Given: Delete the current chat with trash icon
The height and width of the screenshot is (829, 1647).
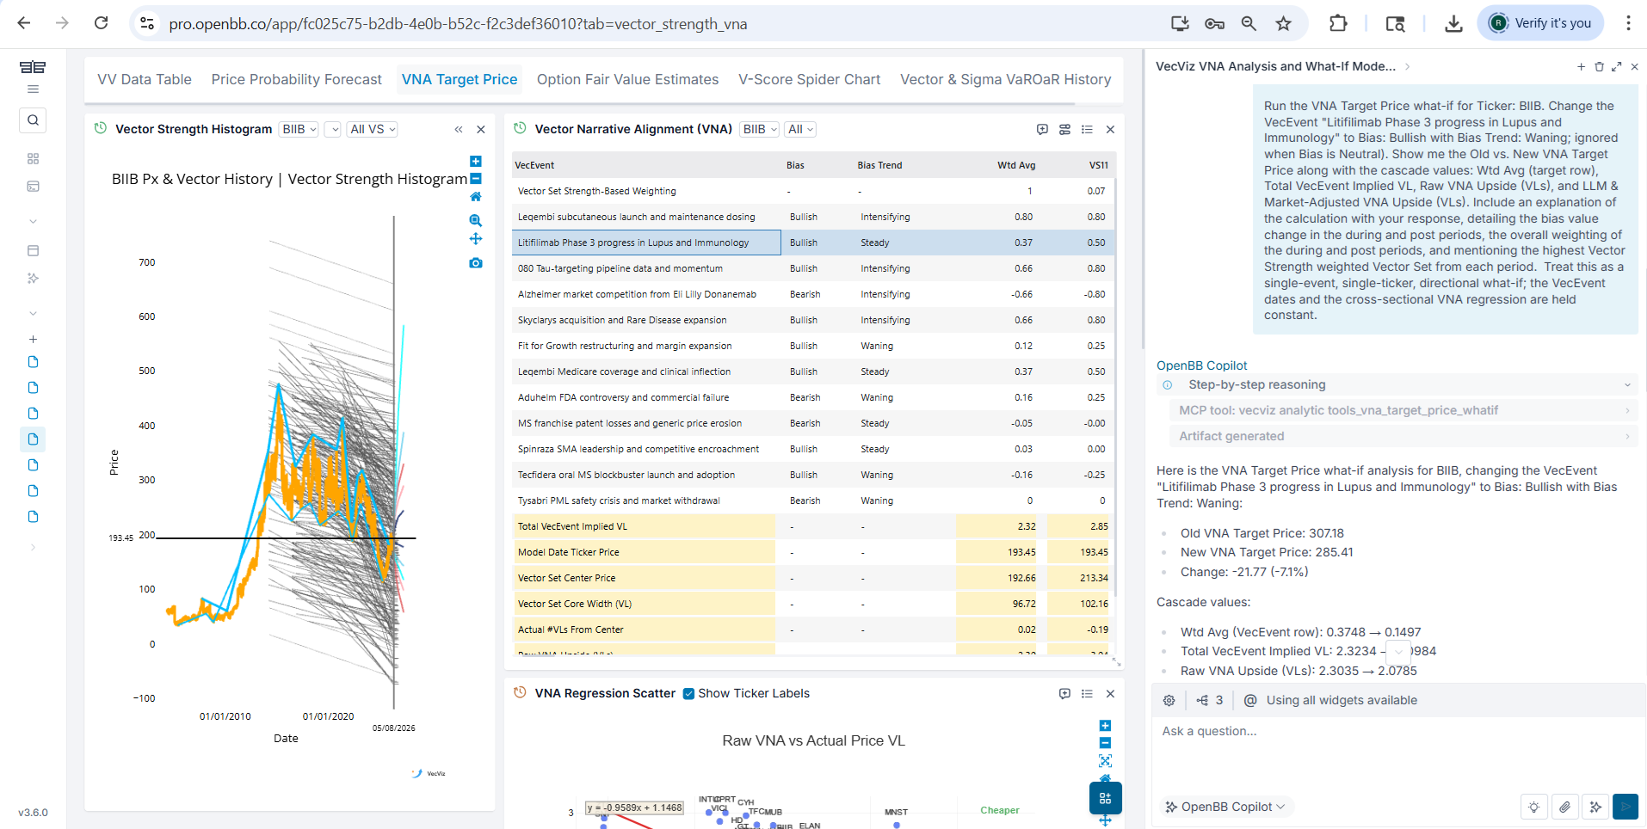Looking at the screenshot, I should pos(1599,66).
